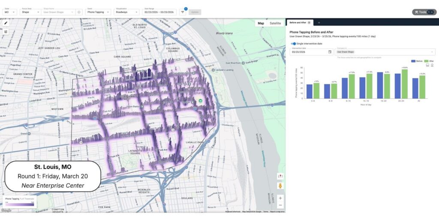Toggle the Before legend series

[417, 61]
